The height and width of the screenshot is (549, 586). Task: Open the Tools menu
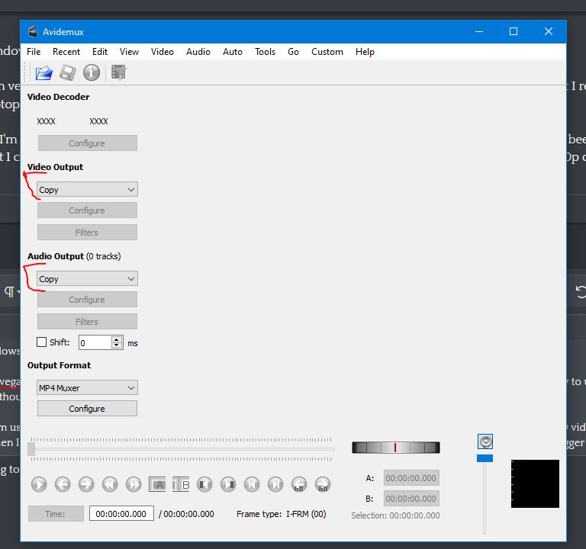[x=265, y=52]
